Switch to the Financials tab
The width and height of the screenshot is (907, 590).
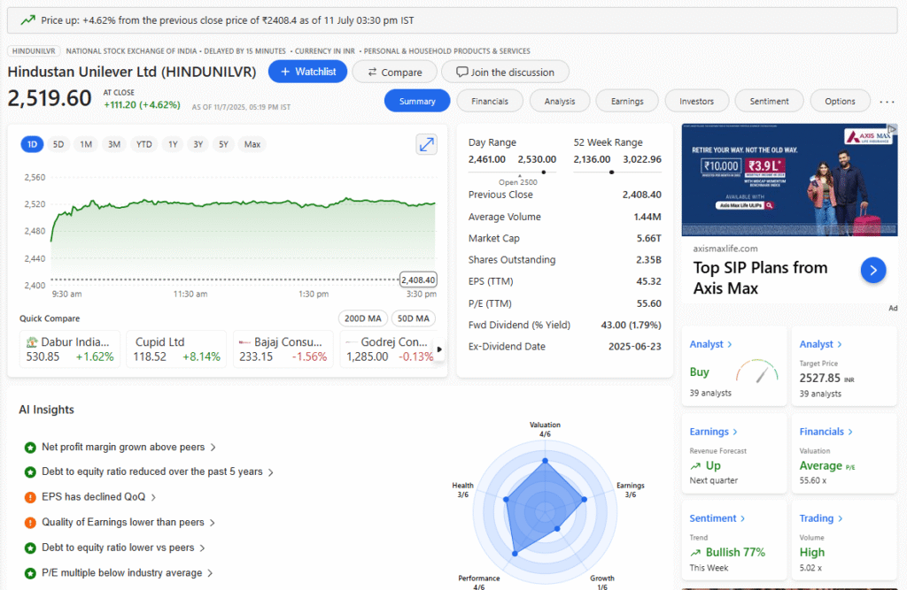pyautogui.click(x=490, y=101)
